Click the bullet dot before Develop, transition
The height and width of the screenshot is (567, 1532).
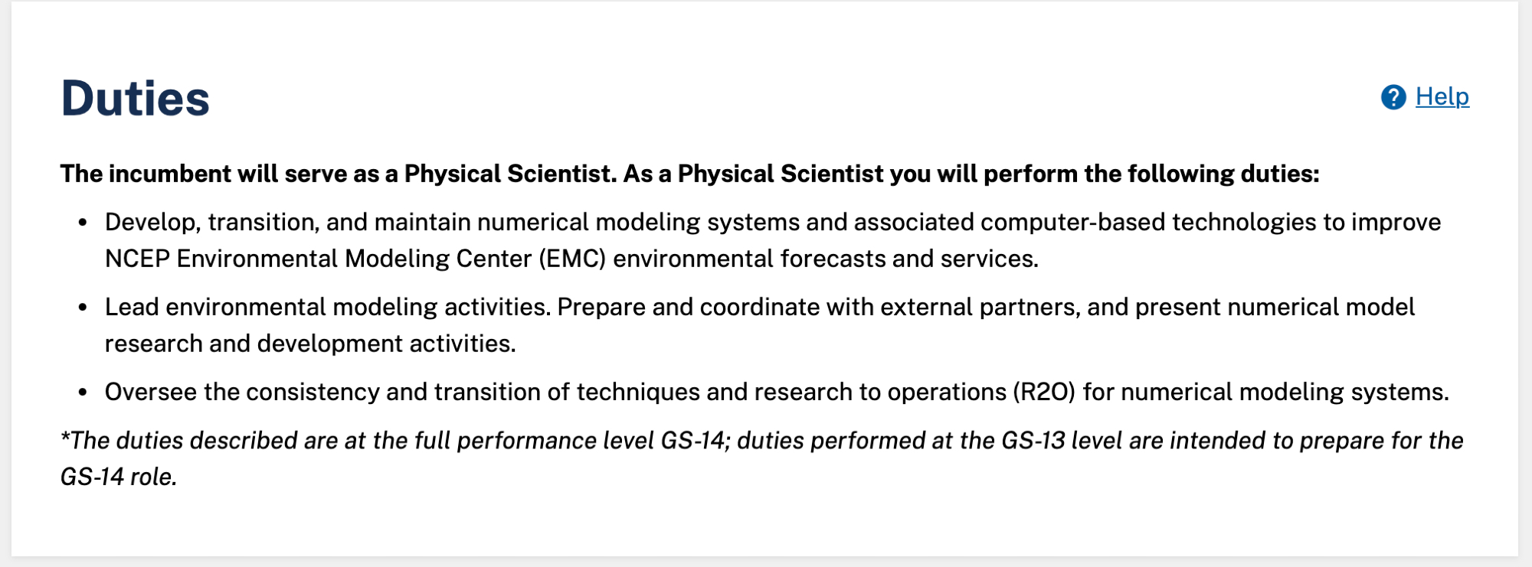[x=83, y=223]
